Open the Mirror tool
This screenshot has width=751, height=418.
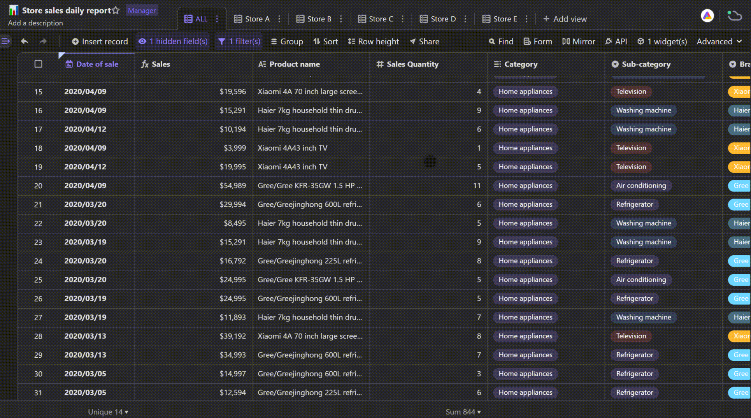pyautogui.click(x=579, y=41)
